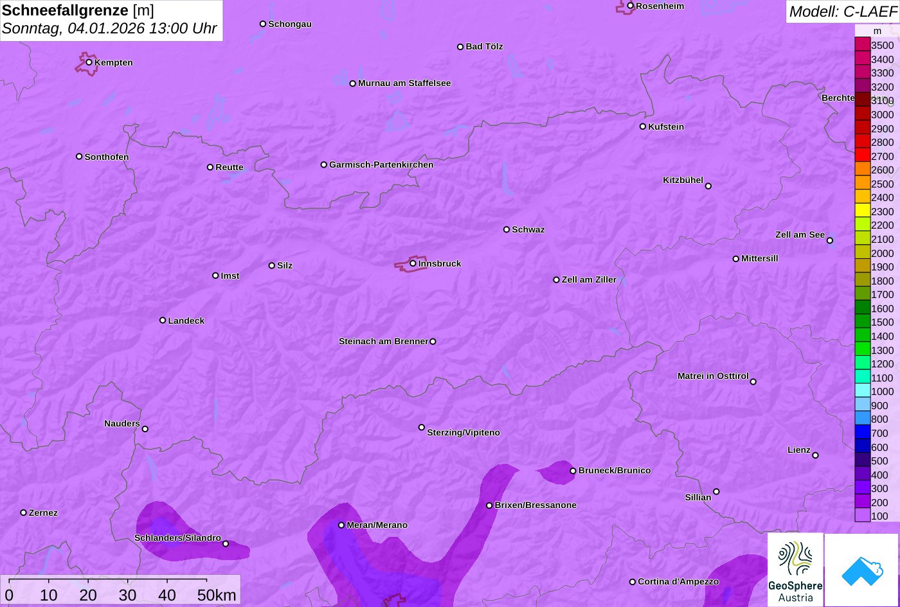Click the Landeck marker dot
This screenshot has width=900, height=607.
(x=163, y=321)
